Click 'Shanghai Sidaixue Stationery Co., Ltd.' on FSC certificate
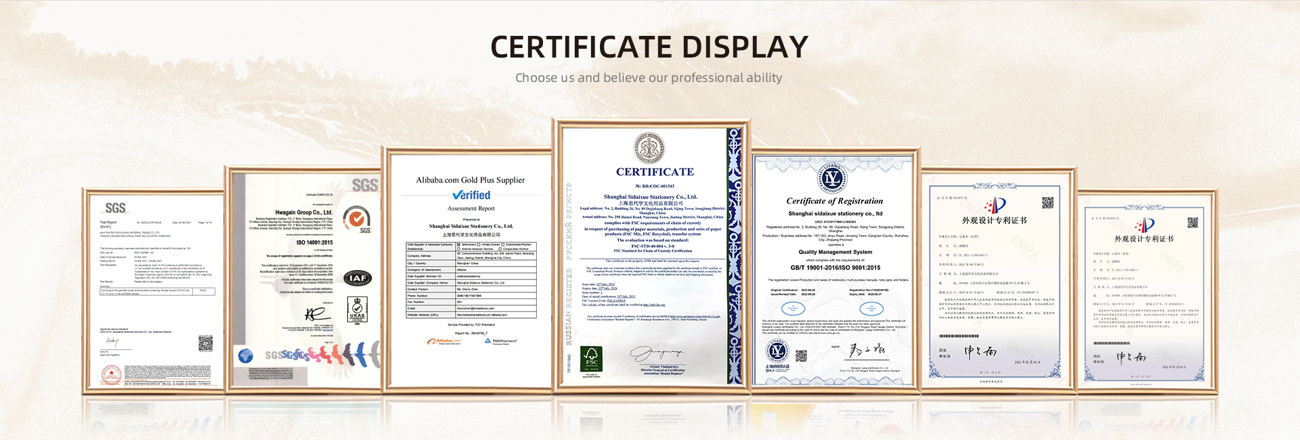 [650, 197]
